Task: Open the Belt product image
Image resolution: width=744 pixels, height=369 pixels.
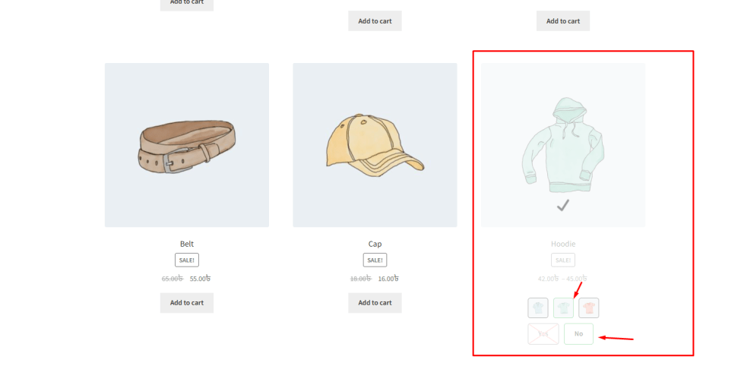Action: 187,145
